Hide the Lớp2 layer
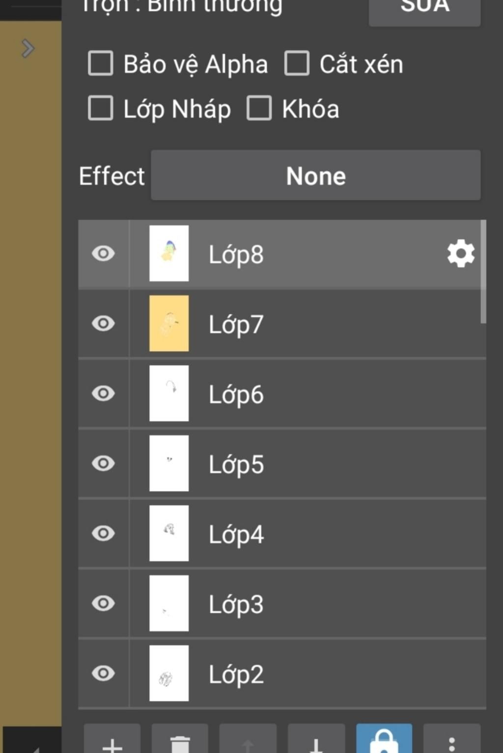503x753 pixels. coord(103,673)
